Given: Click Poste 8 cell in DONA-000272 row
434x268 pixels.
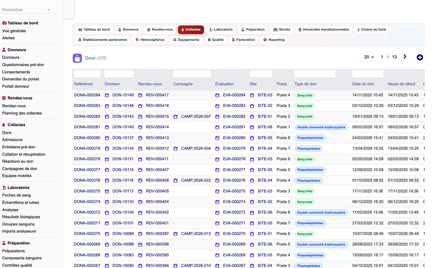Looking at the screenshot, I should pyautogui.click(x=284, y=212).
